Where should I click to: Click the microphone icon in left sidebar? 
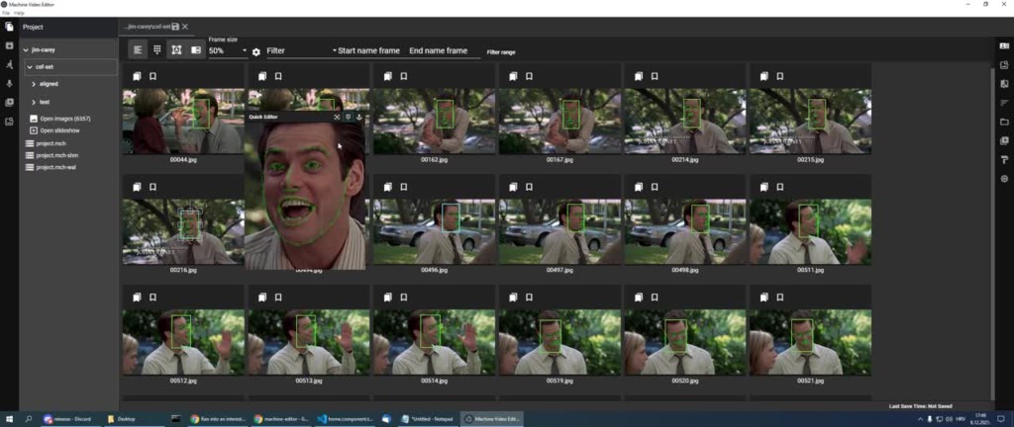point(9,84)
